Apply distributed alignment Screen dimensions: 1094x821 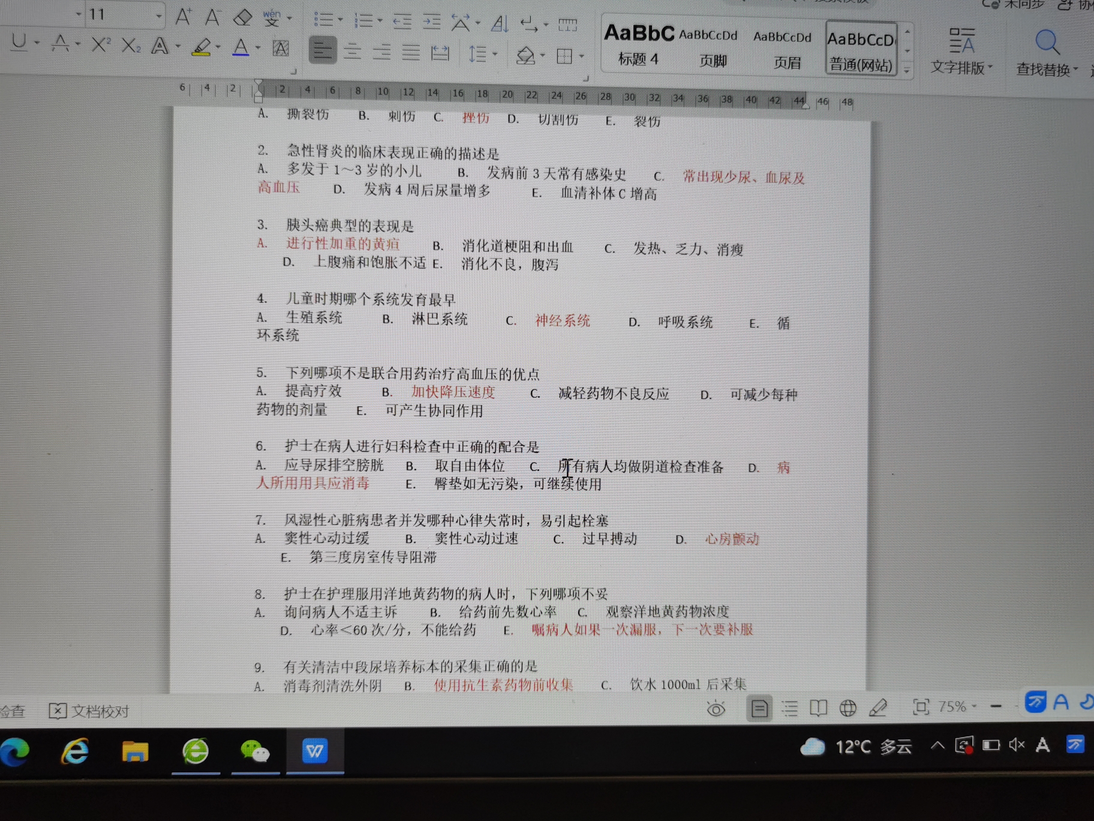coord(440,53)
